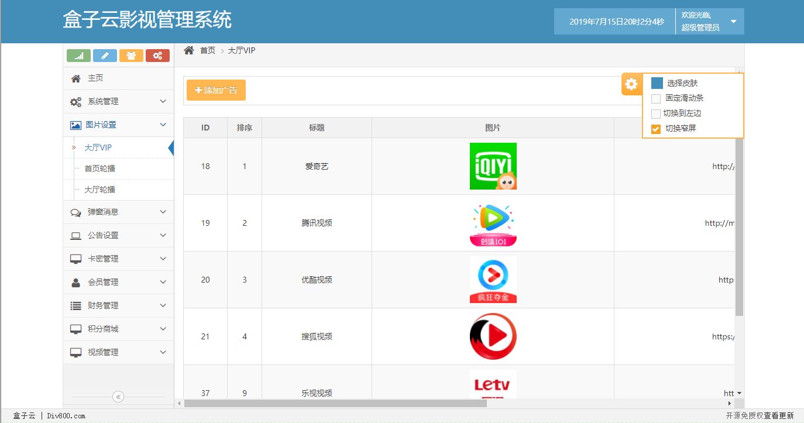
Task: Click the person icon beside 会员管理
Action: tap(75, 283)
